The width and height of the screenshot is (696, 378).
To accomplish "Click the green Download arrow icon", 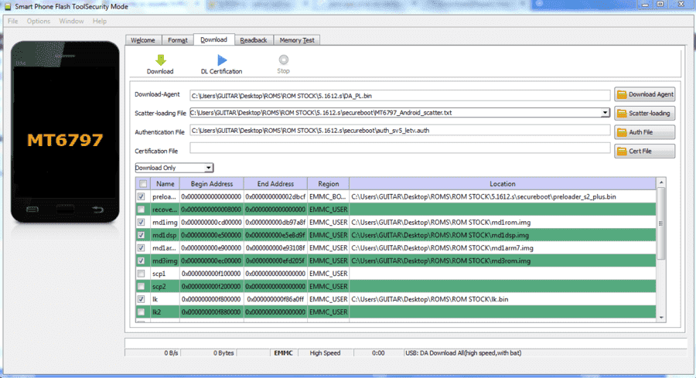I will tap(160, 60).
